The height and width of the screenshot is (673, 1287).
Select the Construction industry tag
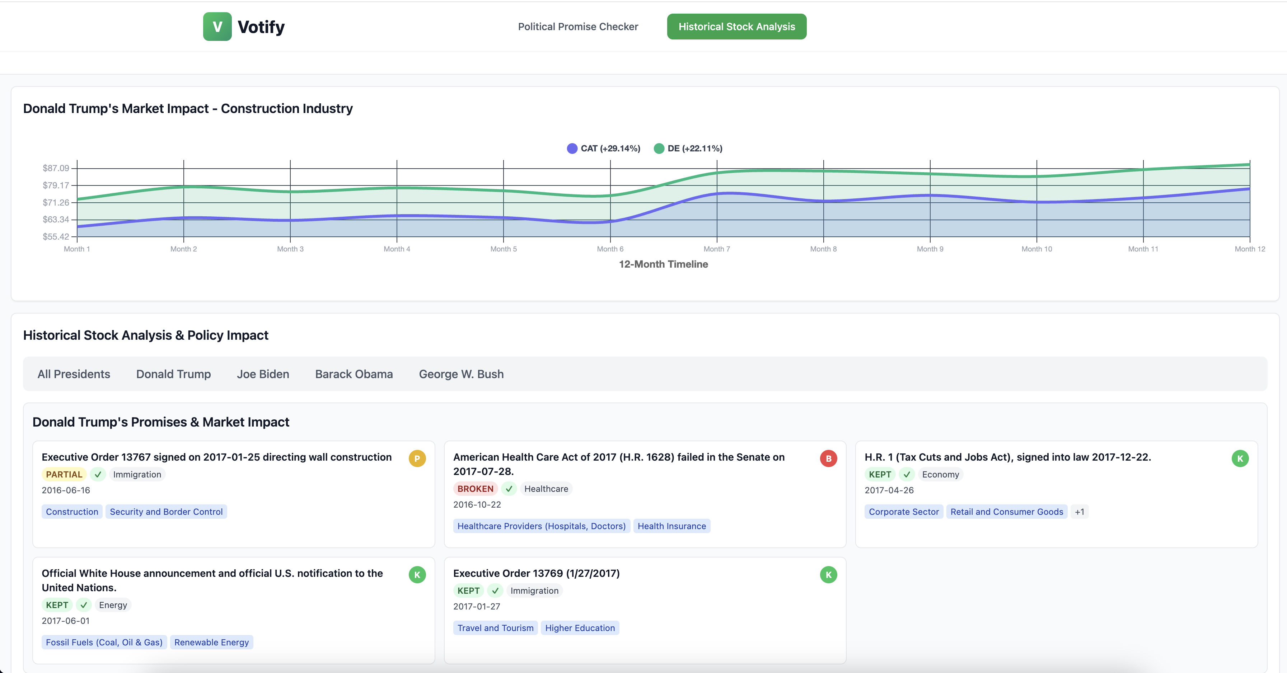pyautogui.click(x=72, y=512)
